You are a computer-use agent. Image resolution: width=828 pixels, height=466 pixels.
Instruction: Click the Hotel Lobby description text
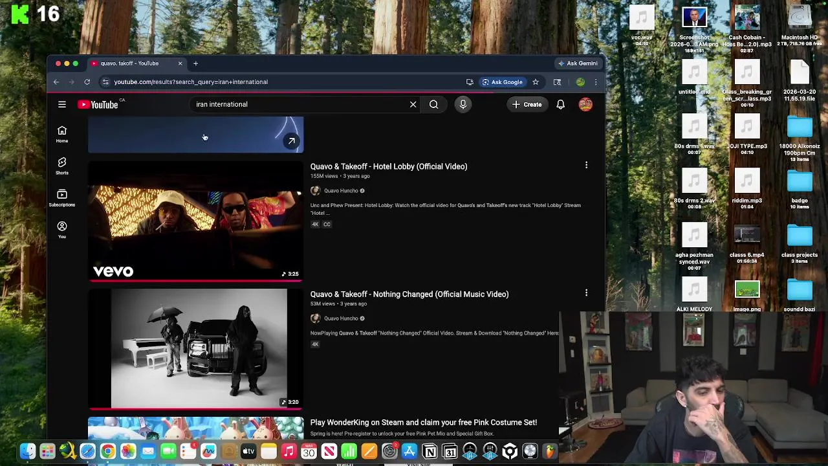446,209
